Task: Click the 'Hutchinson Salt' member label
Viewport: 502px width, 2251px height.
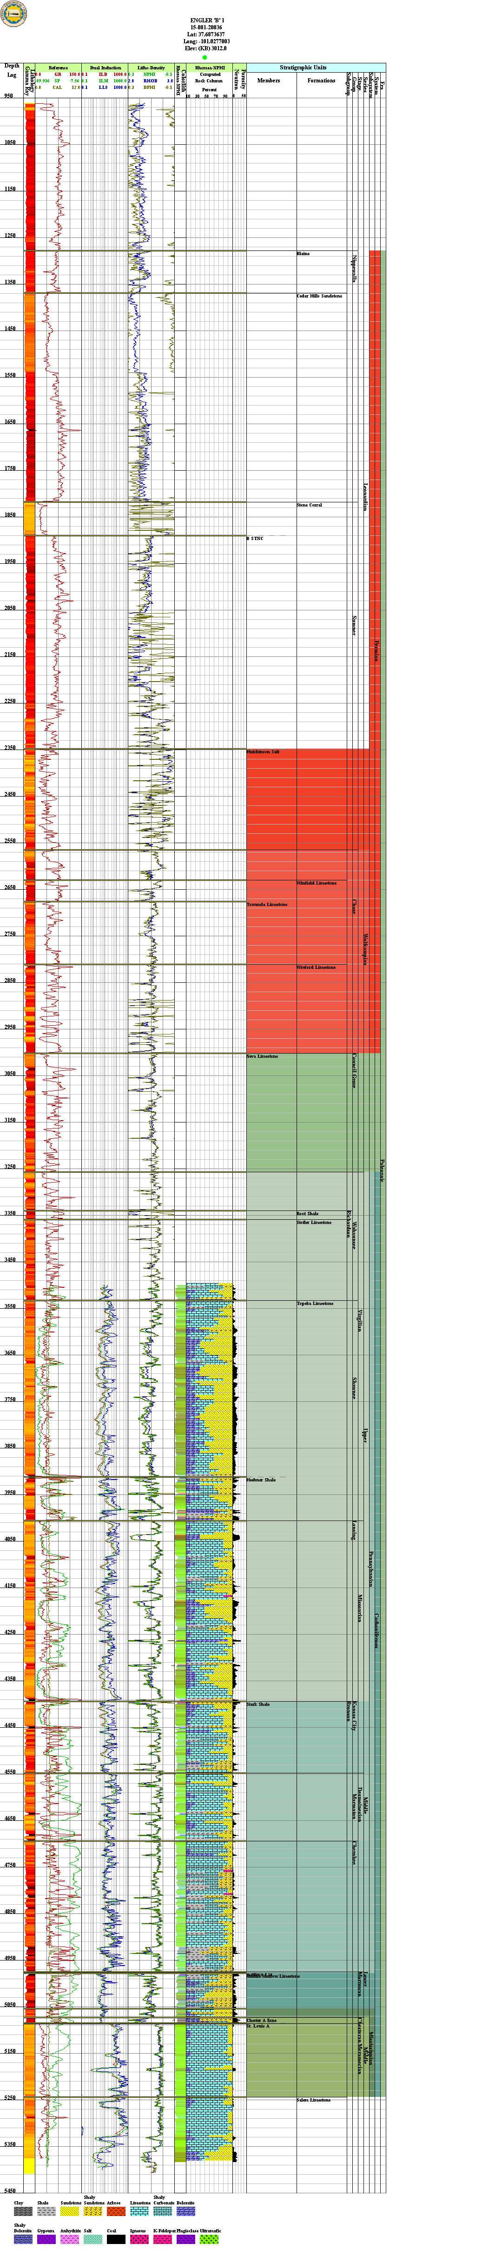Action: coord(263,751)
